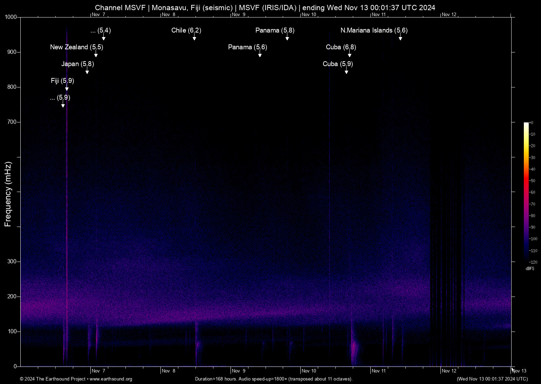Expand the dBFS colorbar legend label
The width and height of the screenshot is (541, 384).
[x=530, y=269]
